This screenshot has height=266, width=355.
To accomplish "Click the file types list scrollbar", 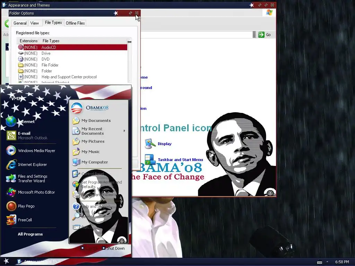I will click(129, 60).
